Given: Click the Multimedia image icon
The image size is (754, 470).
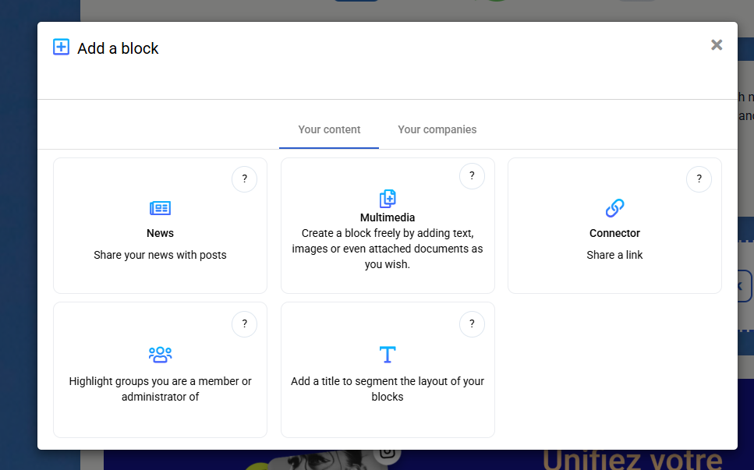Looking at the screenshot, I should 388,197.
